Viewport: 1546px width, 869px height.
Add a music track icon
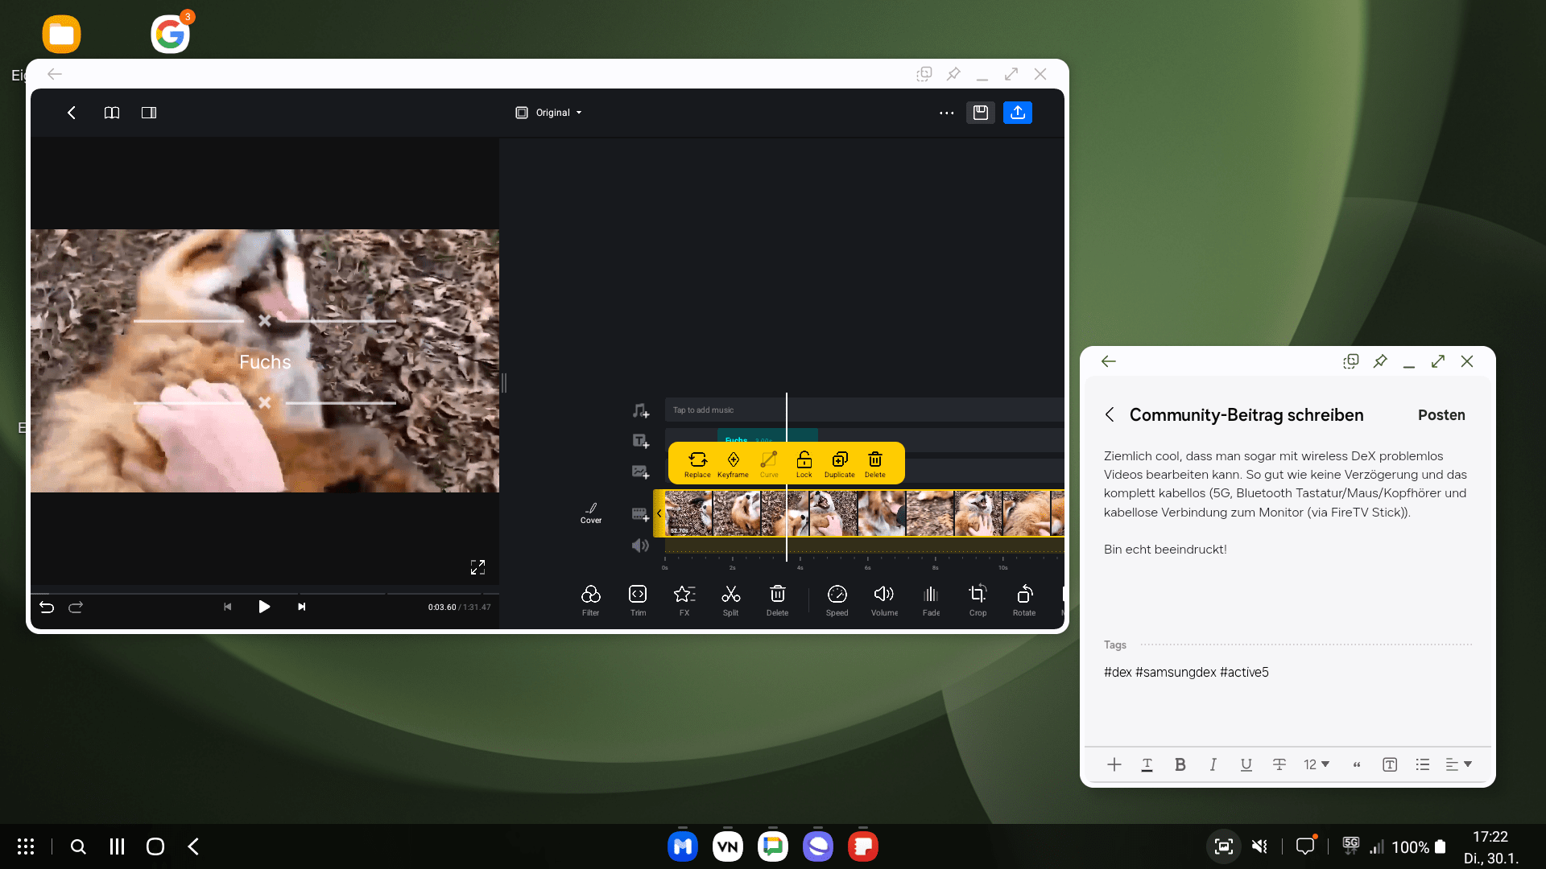[x=640, y=411]
